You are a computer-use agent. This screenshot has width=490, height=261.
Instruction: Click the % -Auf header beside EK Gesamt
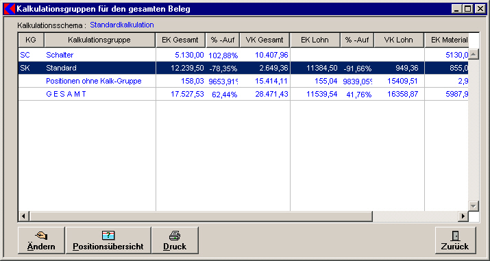223,40
